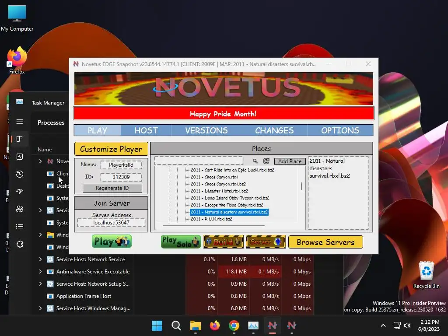The width and height of the screenshot is (448, 336).
Task: Open Processes page icon in Task Manager sidebar
Action: point(20,139)
